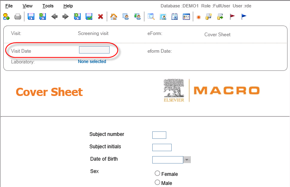
Task: Click the plain blue floppy save icon
Action: (31, 16)
